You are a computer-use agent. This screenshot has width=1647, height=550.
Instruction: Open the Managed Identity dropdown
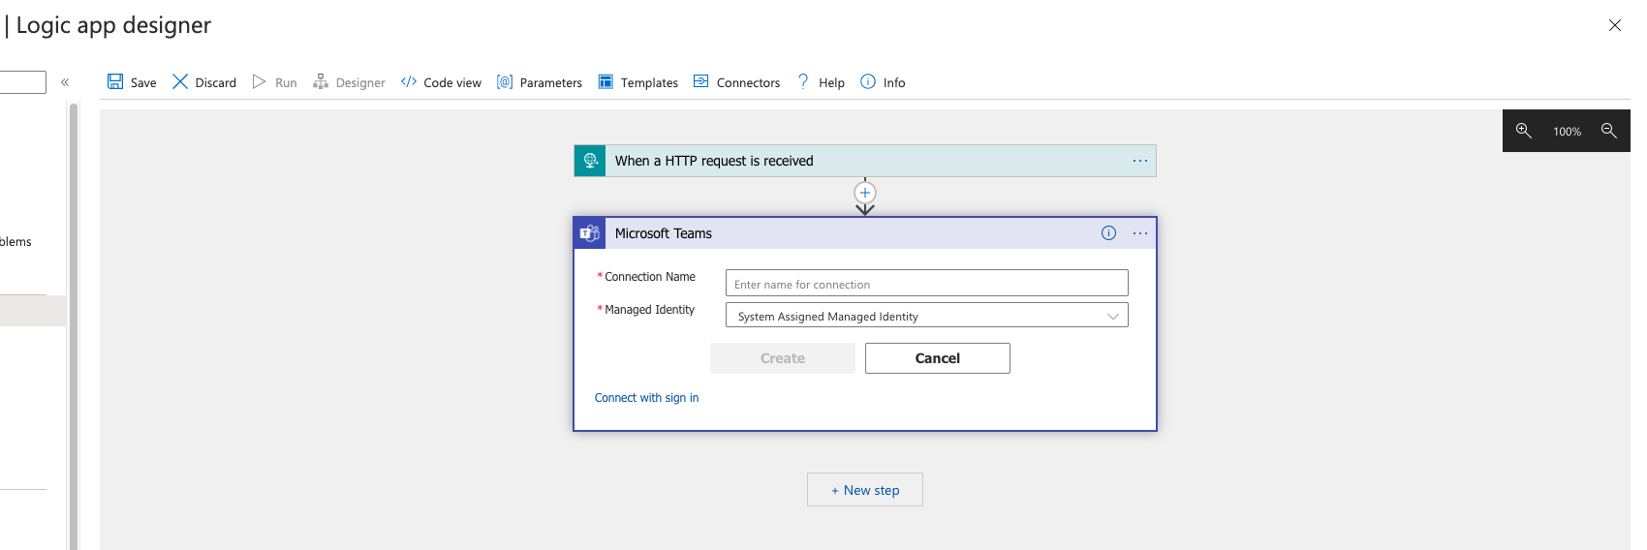927,315
